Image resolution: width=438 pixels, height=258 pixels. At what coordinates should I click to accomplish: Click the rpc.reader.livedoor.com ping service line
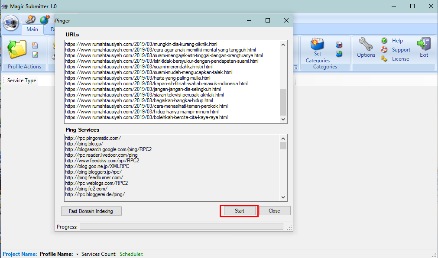(101, 155)
